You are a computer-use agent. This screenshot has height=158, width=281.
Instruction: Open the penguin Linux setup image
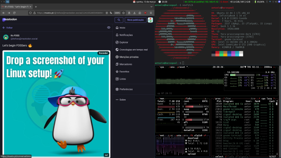click(56, 104)
